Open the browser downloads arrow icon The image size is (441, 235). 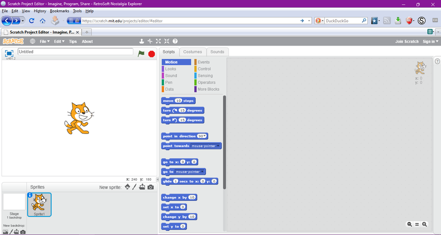398,21
